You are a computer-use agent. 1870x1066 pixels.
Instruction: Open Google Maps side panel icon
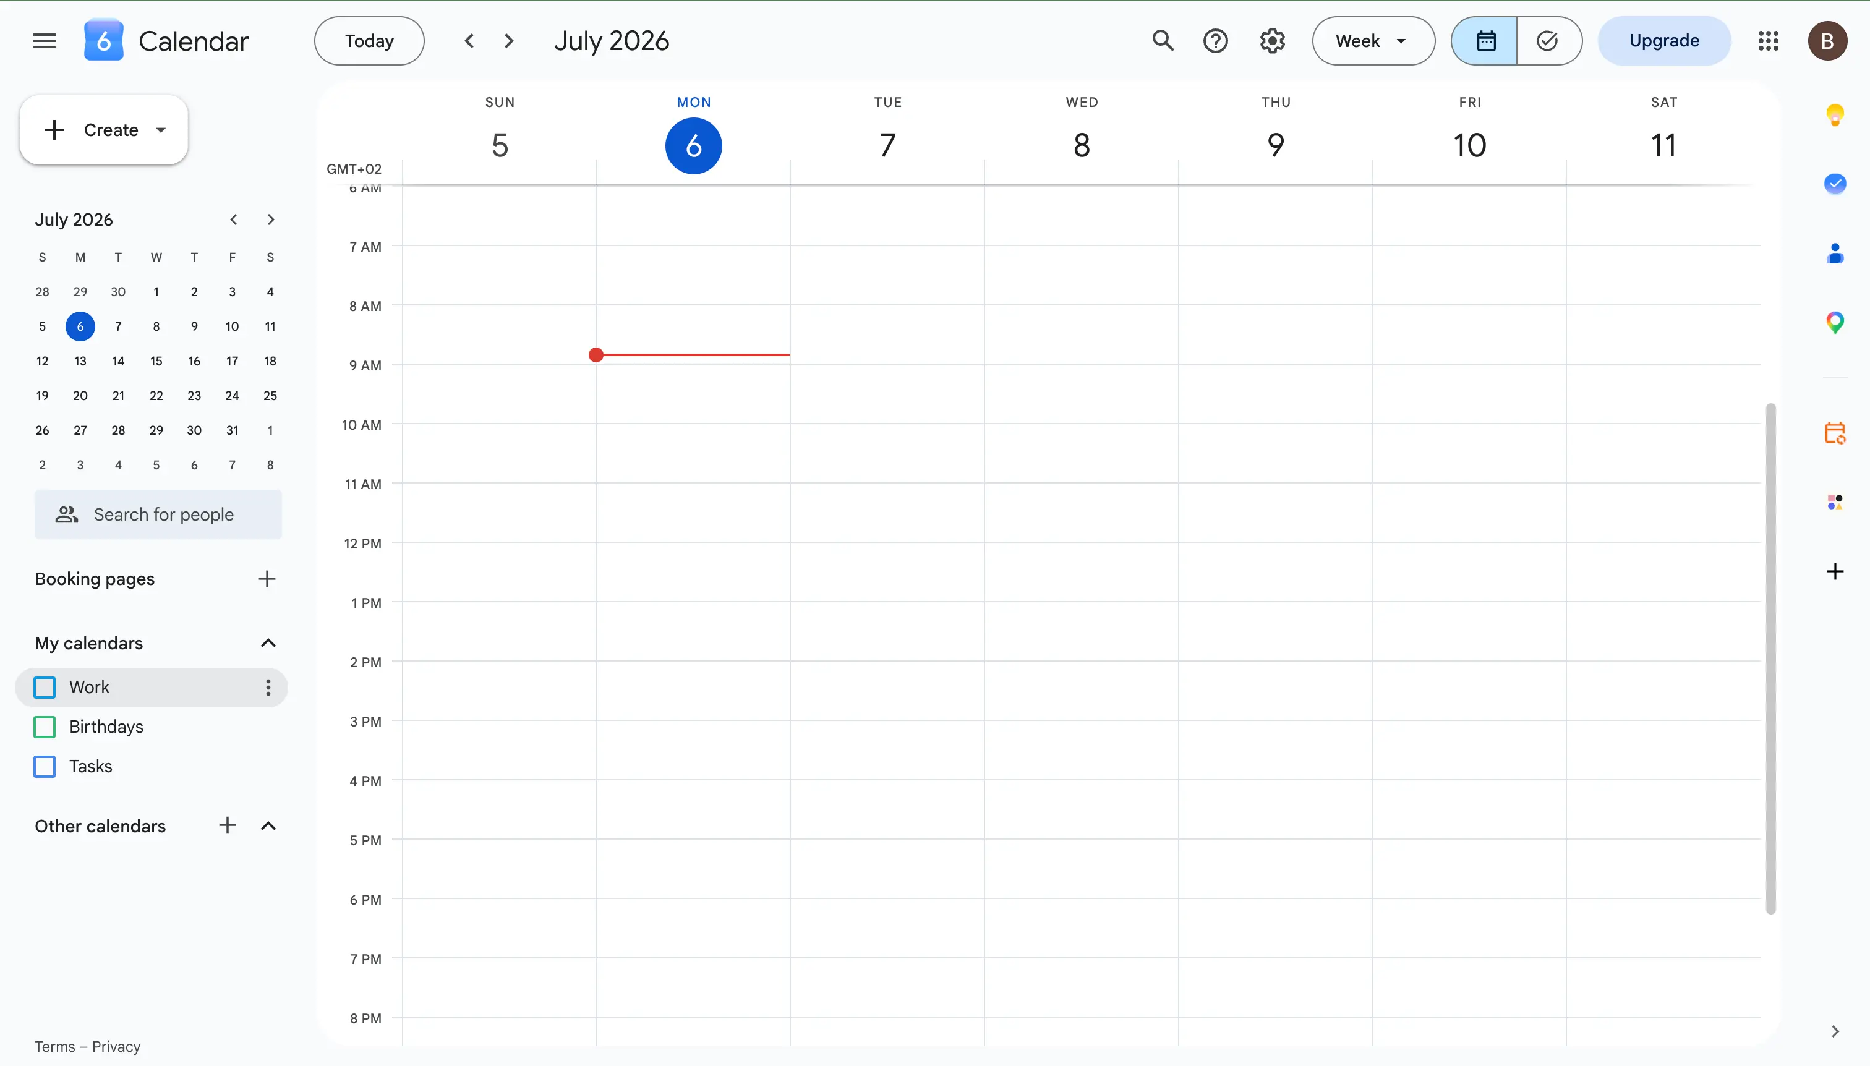click(x=1835, y=322)
